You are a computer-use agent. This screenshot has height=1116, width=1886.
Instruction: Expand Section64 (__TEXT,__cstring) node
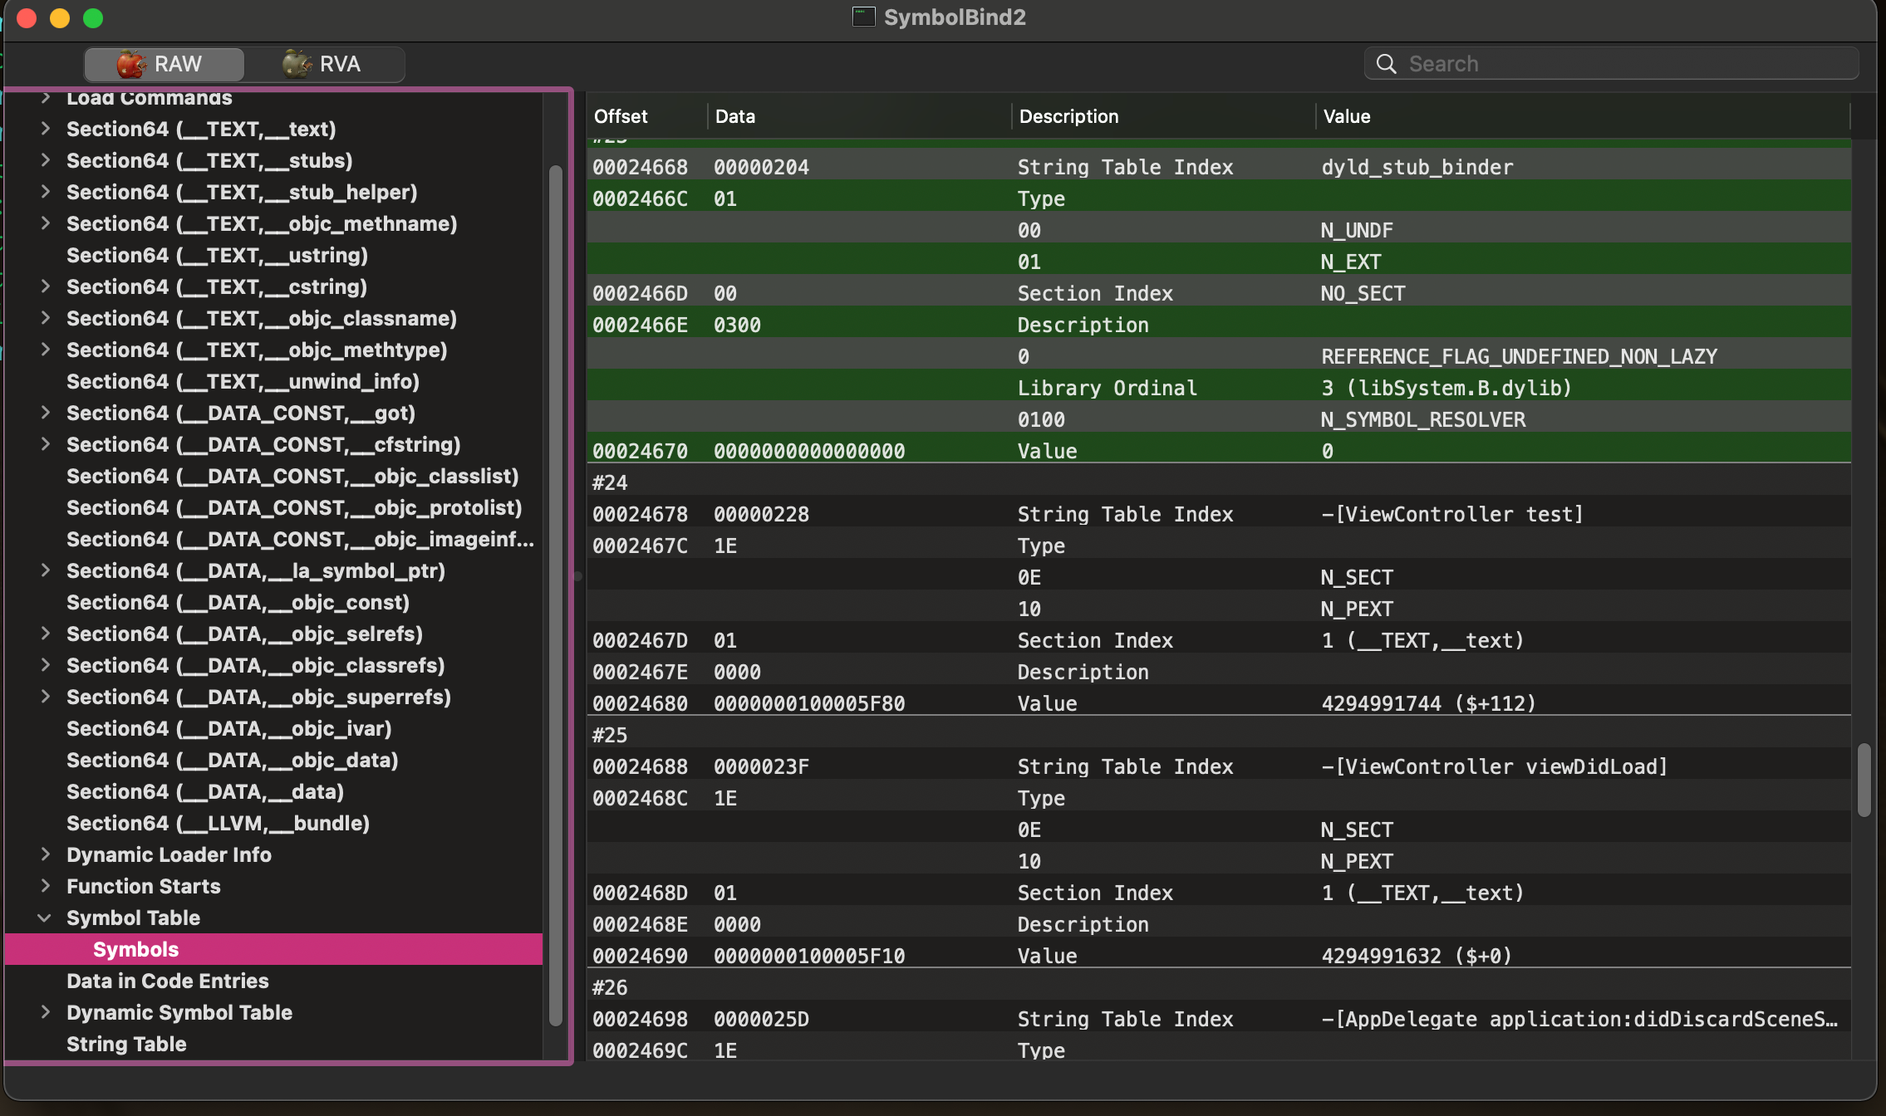(46, 286)
